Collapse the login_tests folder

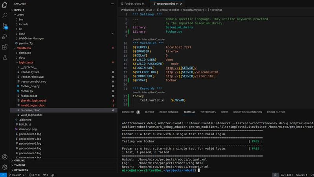click(17, 62)
